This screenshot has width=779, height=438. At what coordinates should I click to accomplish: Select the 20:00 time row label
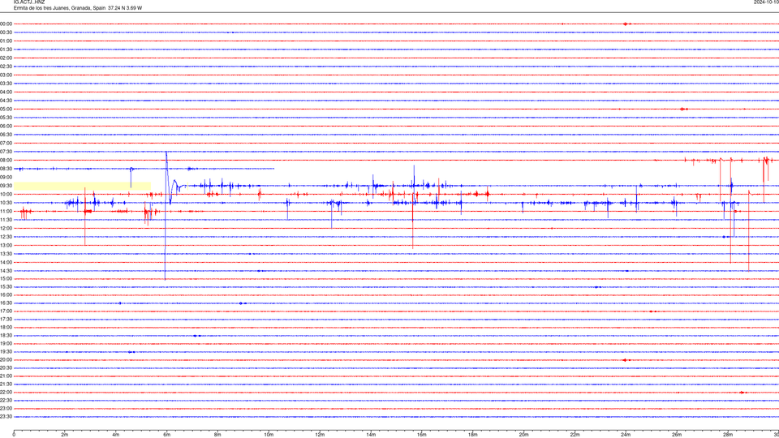6,360
